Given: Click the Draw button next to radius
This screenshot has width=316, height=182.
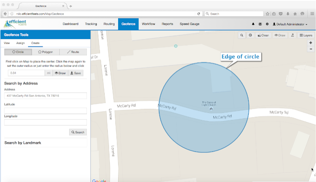Looking at the screenshot, I should coord(60,73).
